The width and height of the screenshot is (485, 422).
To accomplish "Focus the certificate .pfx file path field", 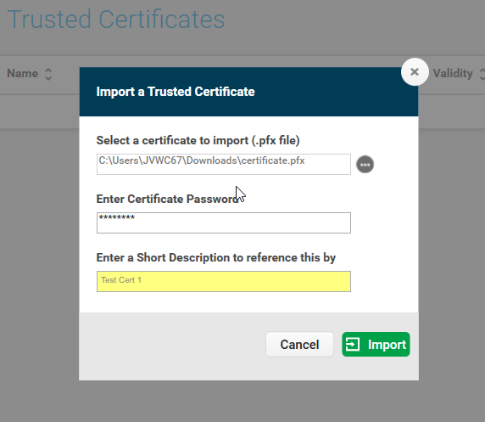I will click(224, 164).
